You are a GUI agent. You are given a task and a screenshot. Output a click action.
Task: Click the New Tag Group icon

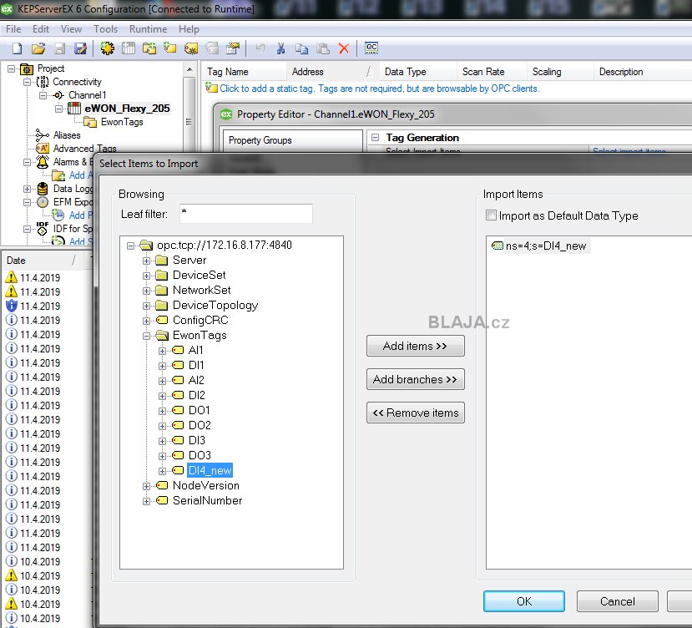point(149,48)
